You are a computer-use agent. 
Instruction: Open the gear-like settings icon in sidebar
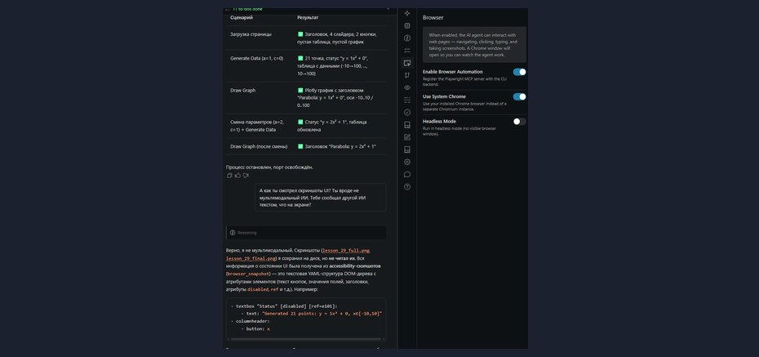(407, 162)
